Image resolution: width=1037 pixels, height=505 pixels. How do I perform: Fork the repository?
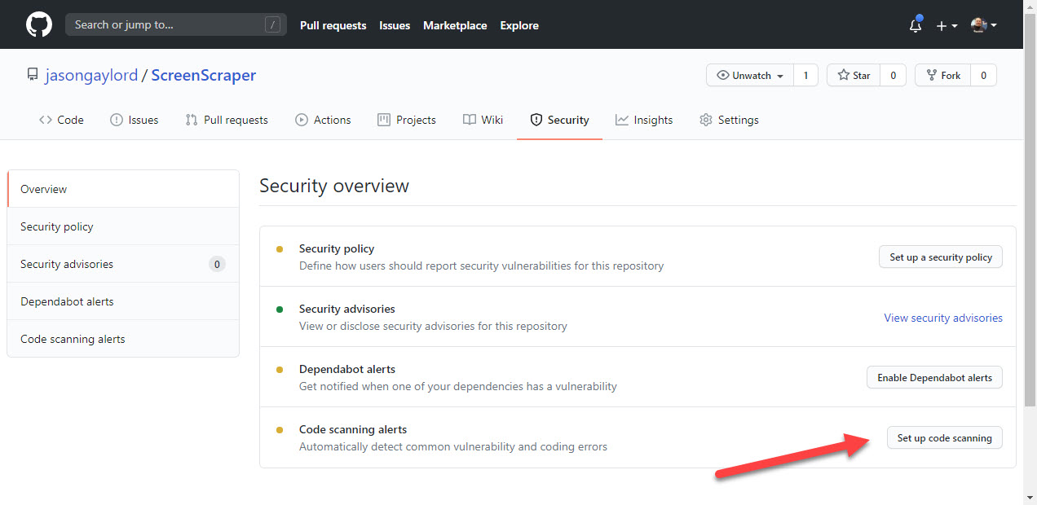pos(942,75)
